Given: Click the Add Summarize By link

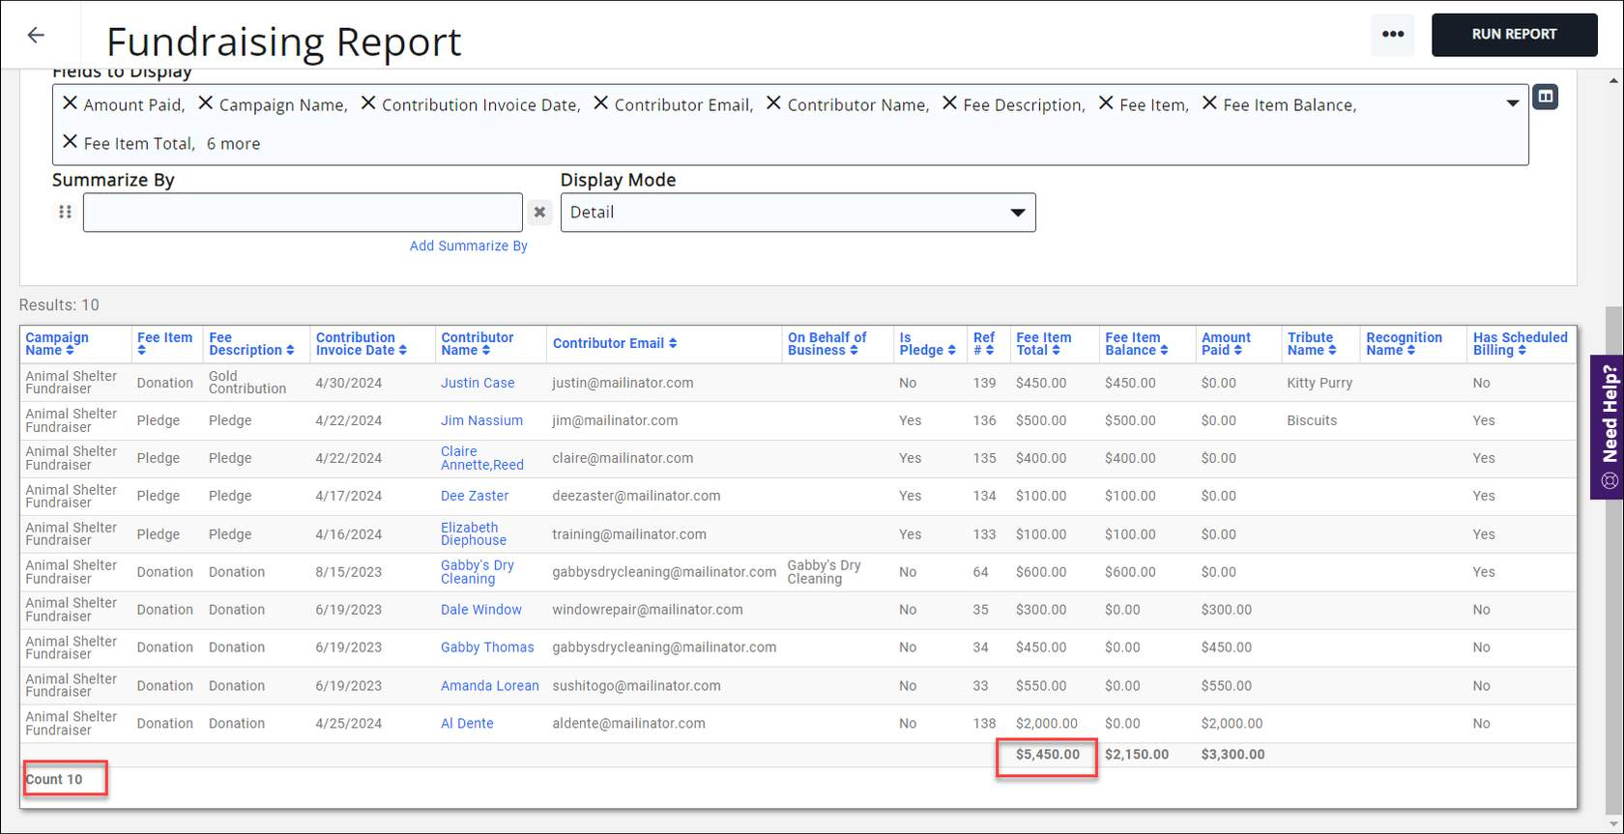Looking at the screenshot, I should pos(468,246).
